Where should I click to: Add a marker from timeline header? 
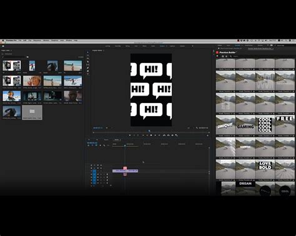click(x=100, y=145)
